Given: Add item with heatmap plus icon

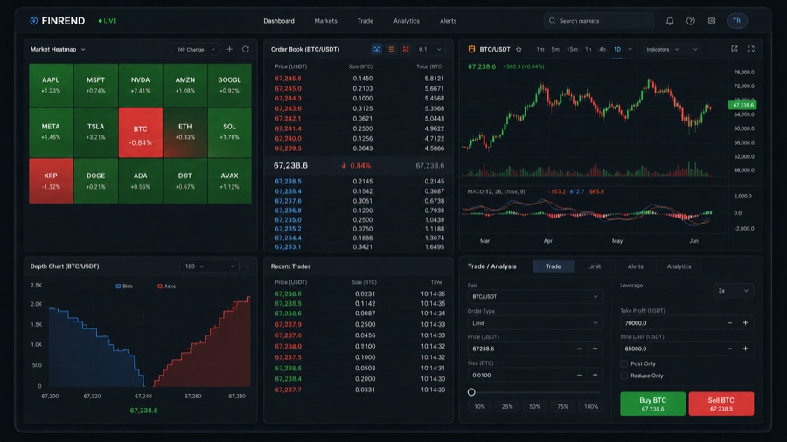Looking at the screenshot, I should coord(229,49).
